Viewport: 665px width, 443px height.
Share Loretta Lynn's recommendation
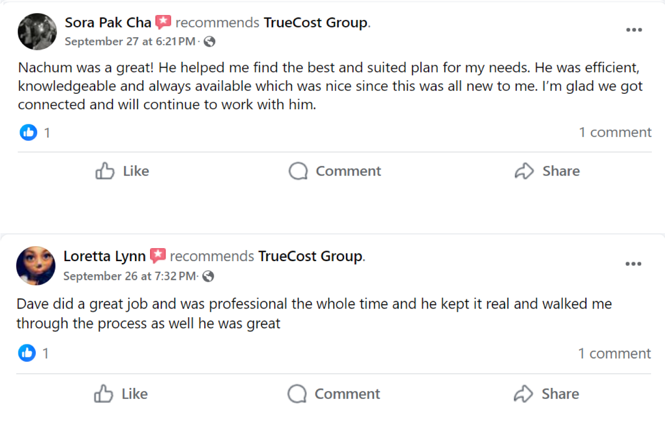546,394
